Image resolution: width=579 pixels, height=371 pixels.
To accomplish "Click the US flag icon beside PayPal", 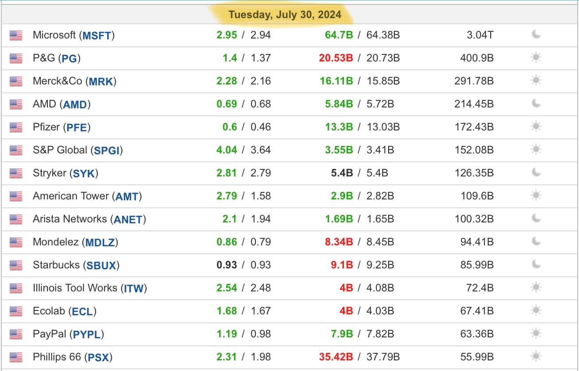I will 16,334.
